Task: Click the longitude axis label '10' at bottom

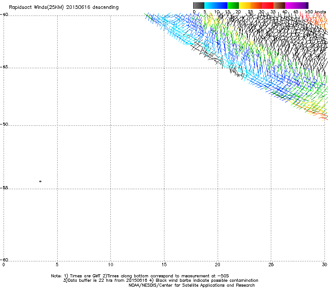Action: [x=111, y=265]
